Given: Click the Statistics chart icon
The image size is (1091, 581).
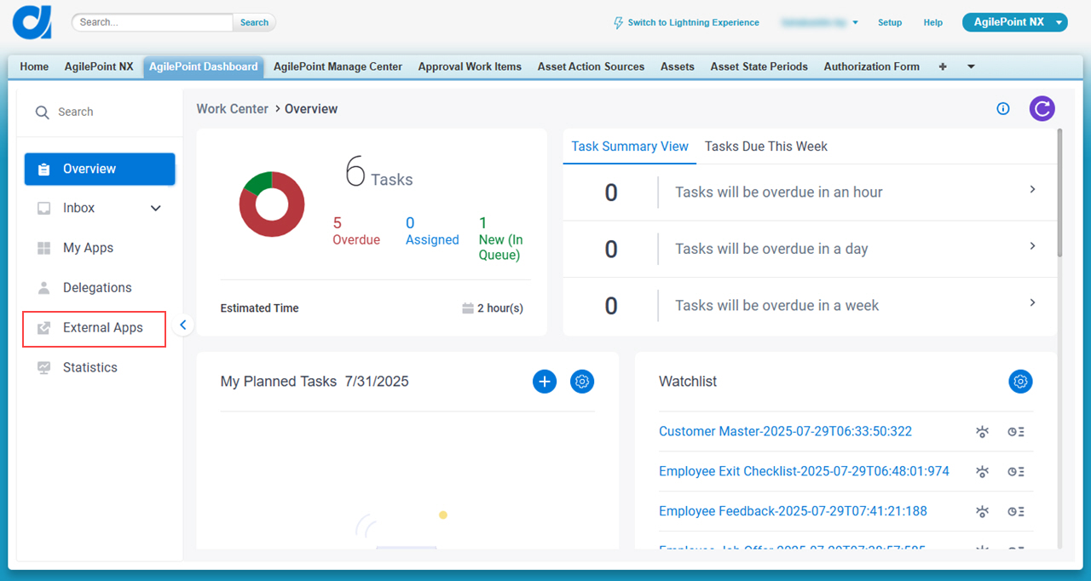Looking at the screenshot, I should coord(44,368).
